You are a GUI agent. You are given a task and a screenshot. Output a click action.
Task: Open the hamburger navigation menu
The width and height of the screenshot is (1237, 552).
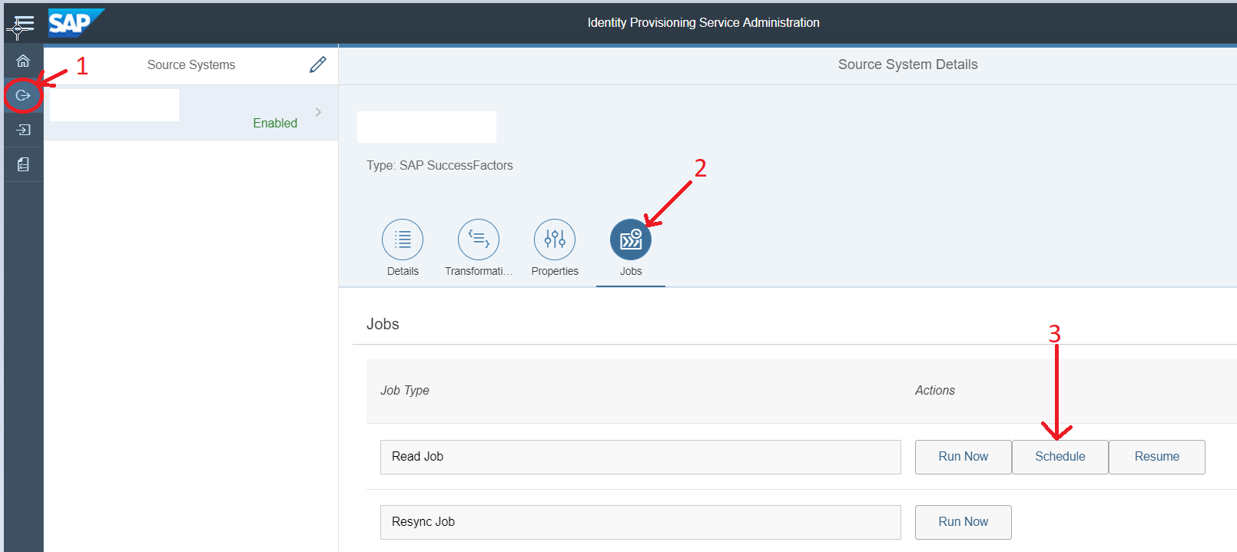point(24,23)
